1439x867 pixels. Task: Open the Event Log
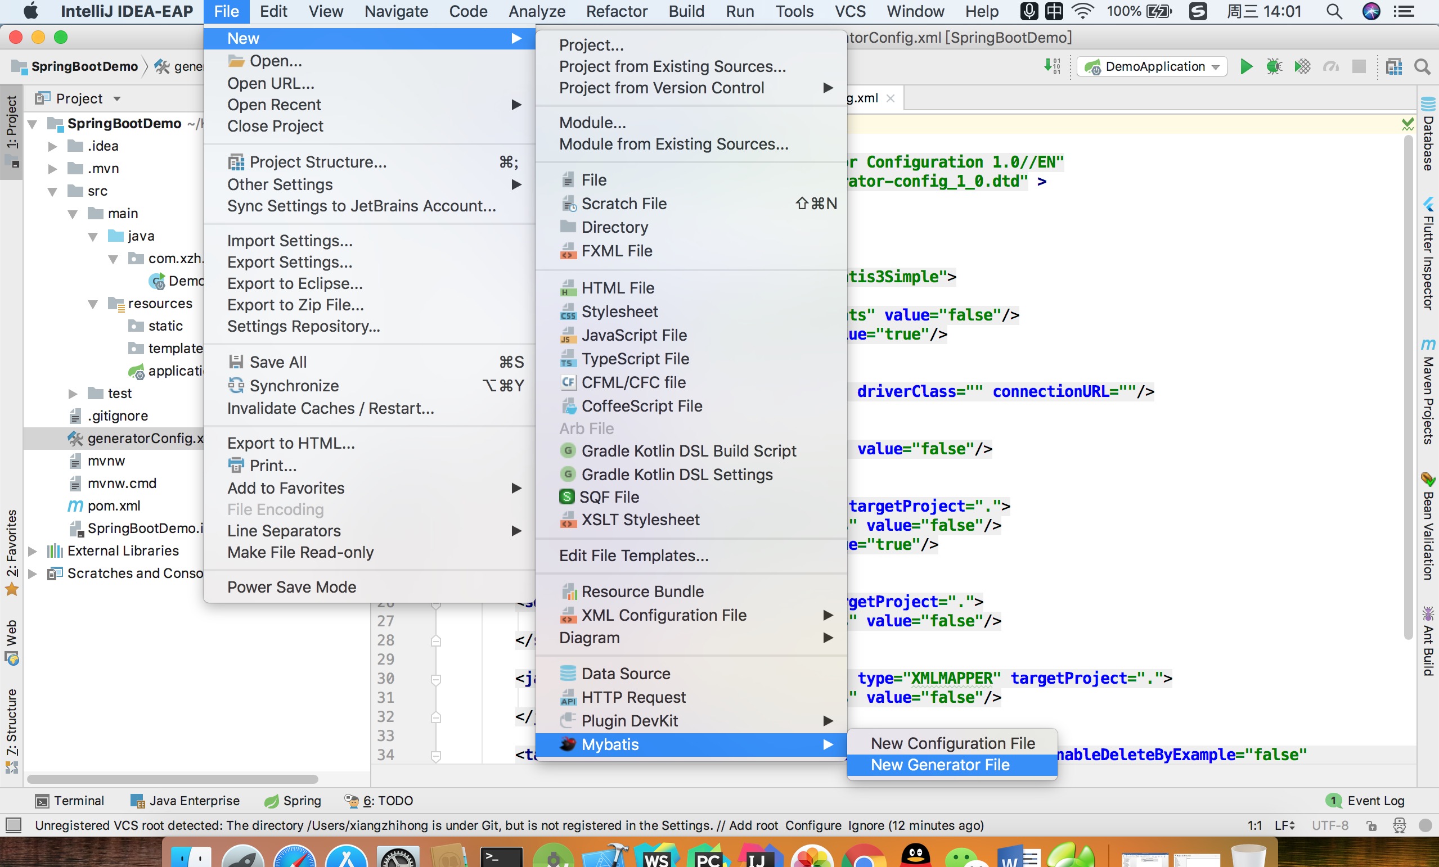(x=1365, y=801)
